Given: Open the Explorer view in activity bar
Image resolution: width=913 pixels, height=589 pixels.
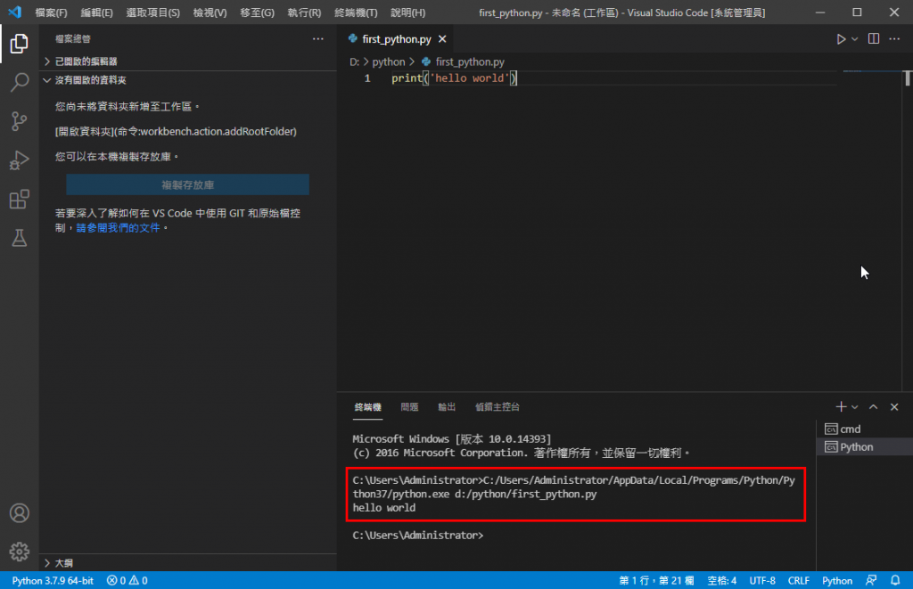Looking at the screenshot, I should click(20, 43).
